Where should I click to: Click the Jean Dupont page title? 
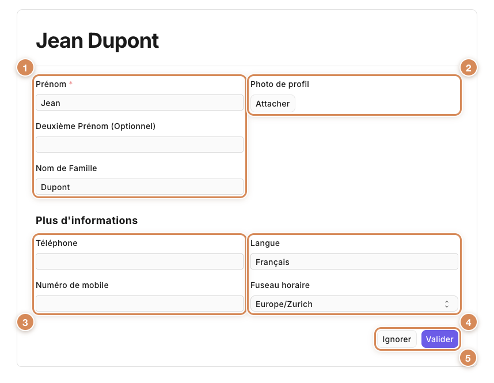(x=97, y=41)
